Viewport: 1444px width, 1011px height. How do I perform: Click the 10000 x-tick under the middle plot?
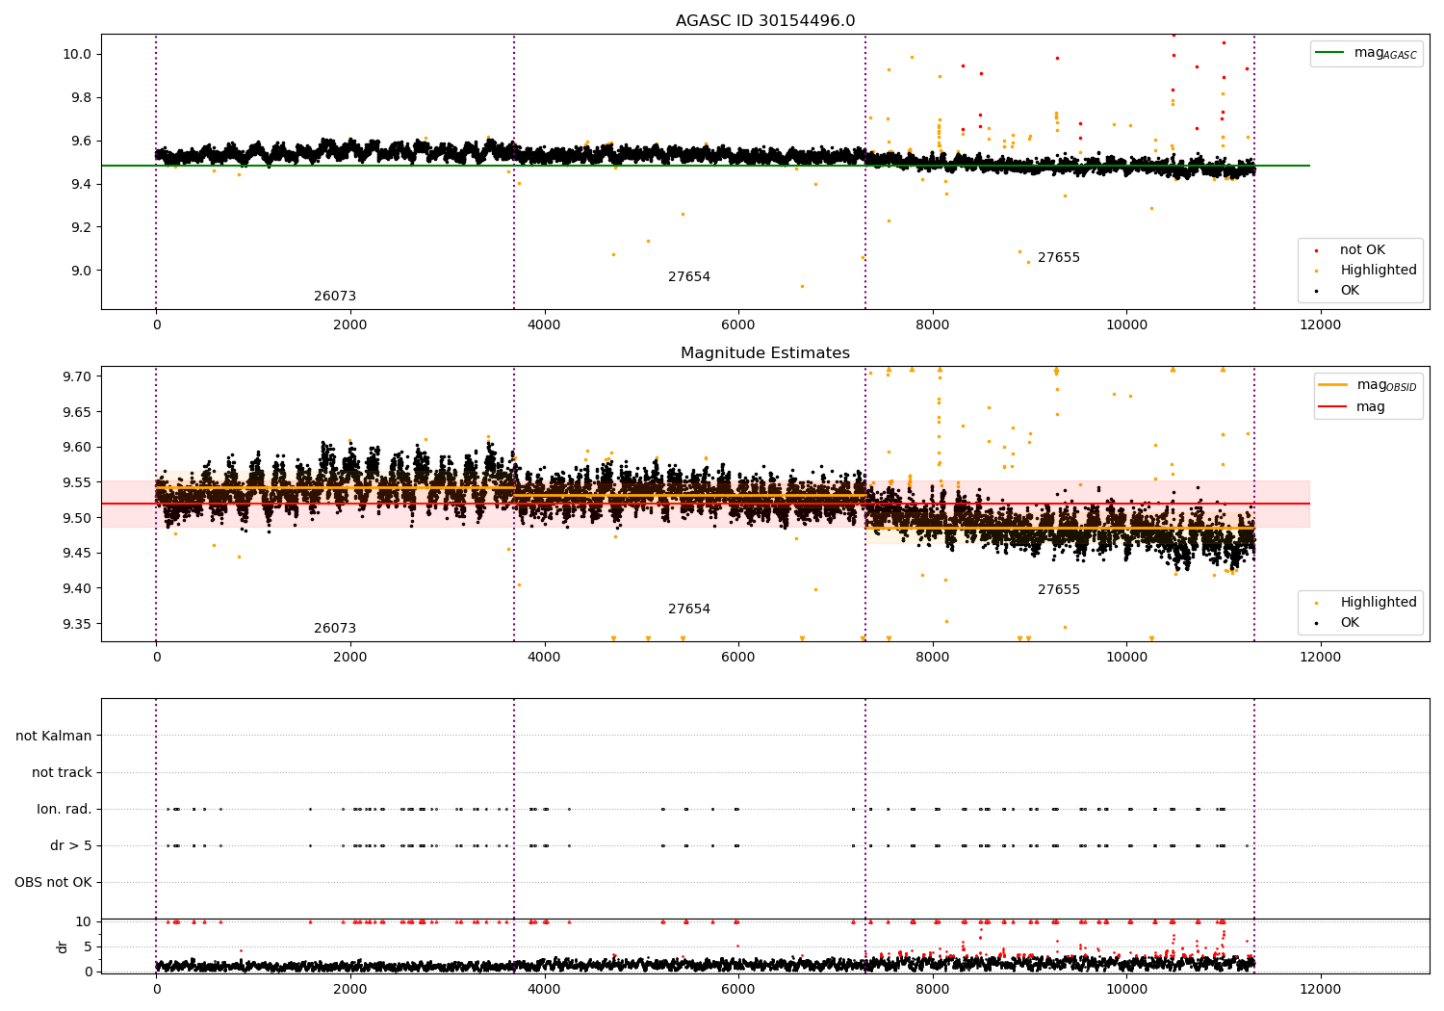[1126, 658]
